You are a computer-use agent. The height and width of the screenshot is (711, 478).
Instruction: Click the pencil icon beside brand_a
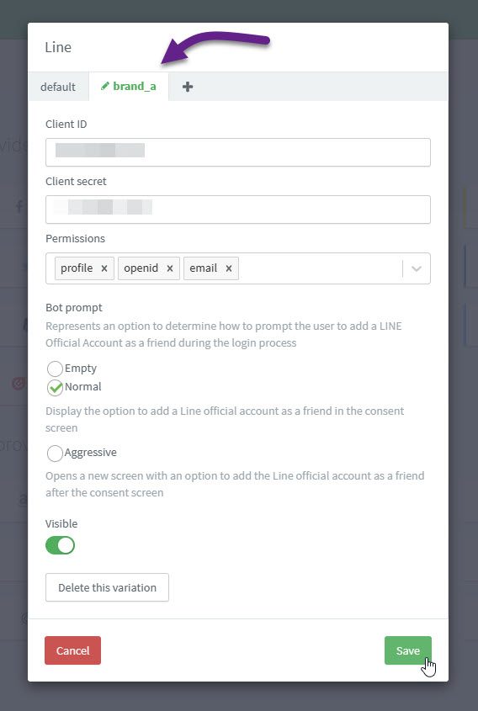pos(104,86)
